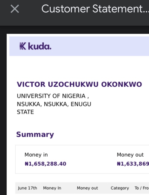
Task: Select the ₦1,658,288.40 money in amount
Action: click(45, 164)
